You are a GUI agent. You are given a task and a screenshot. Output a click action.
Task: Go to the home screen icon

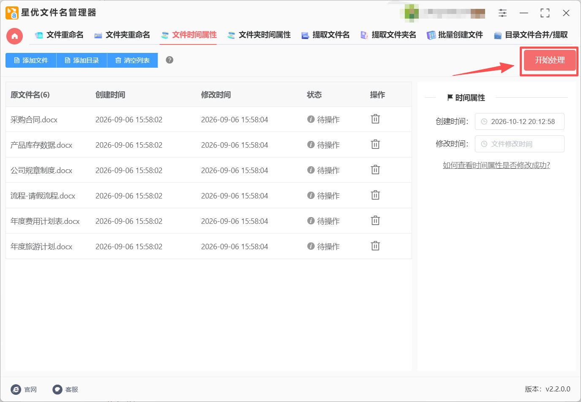[x=15, y=36]
